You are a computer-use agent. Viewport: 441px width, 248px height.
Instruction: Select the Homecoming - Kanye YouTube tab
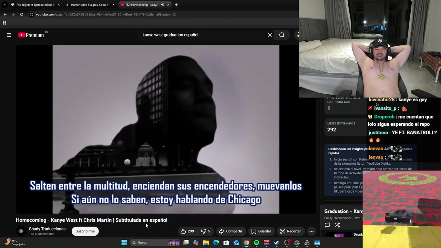pos(141,5)
